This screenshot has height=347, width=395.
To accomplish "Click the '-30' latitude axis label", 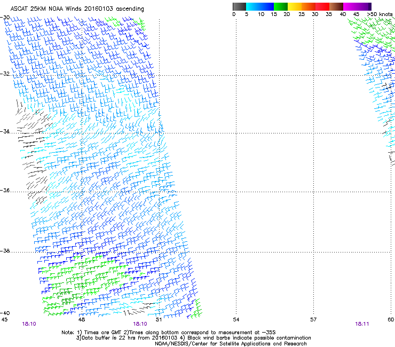I will pos(5,17).
